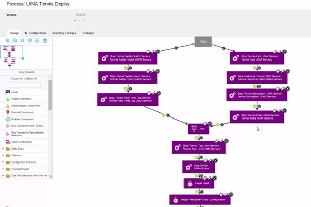Toggle success condition below Historical Tennis UIMA step
This screenshot has height=207, width=311.
pyautogui.click(x=255, y=86)
